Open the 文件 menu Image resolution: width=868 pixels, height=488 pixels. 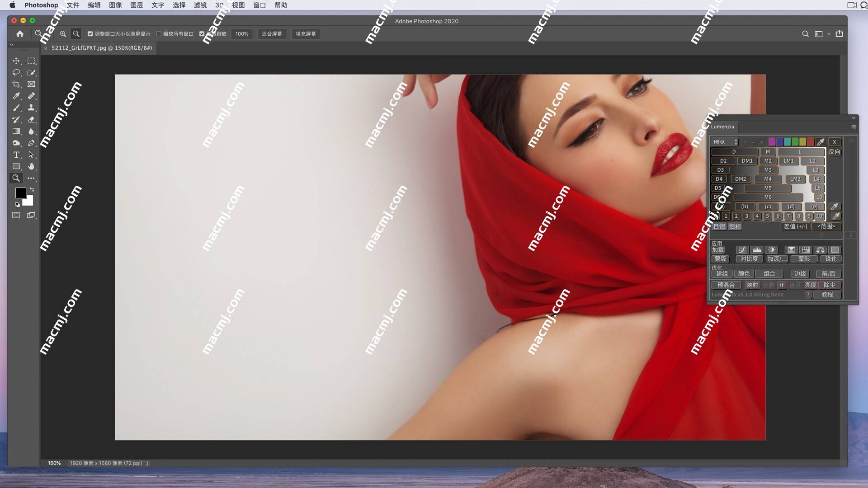[x=73, y=5]
